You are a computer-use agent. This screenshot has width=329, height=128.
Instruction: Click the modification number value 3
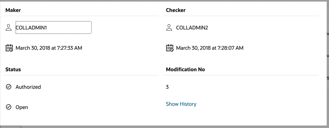[167, 87]
